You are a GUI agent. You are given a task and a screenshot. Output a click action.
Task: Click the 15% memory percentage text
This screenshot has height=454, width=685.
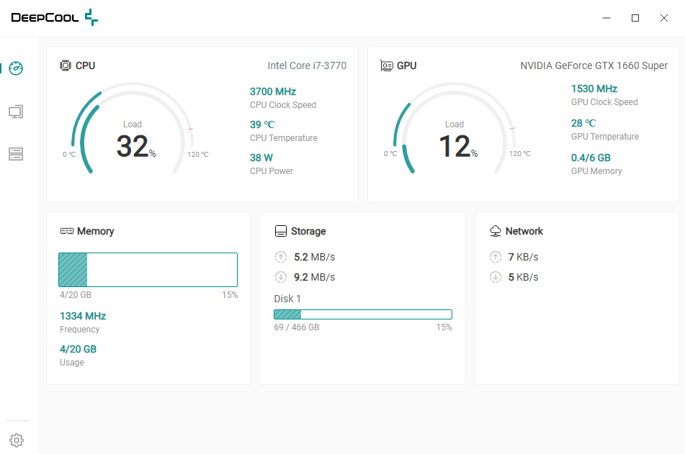230,295
